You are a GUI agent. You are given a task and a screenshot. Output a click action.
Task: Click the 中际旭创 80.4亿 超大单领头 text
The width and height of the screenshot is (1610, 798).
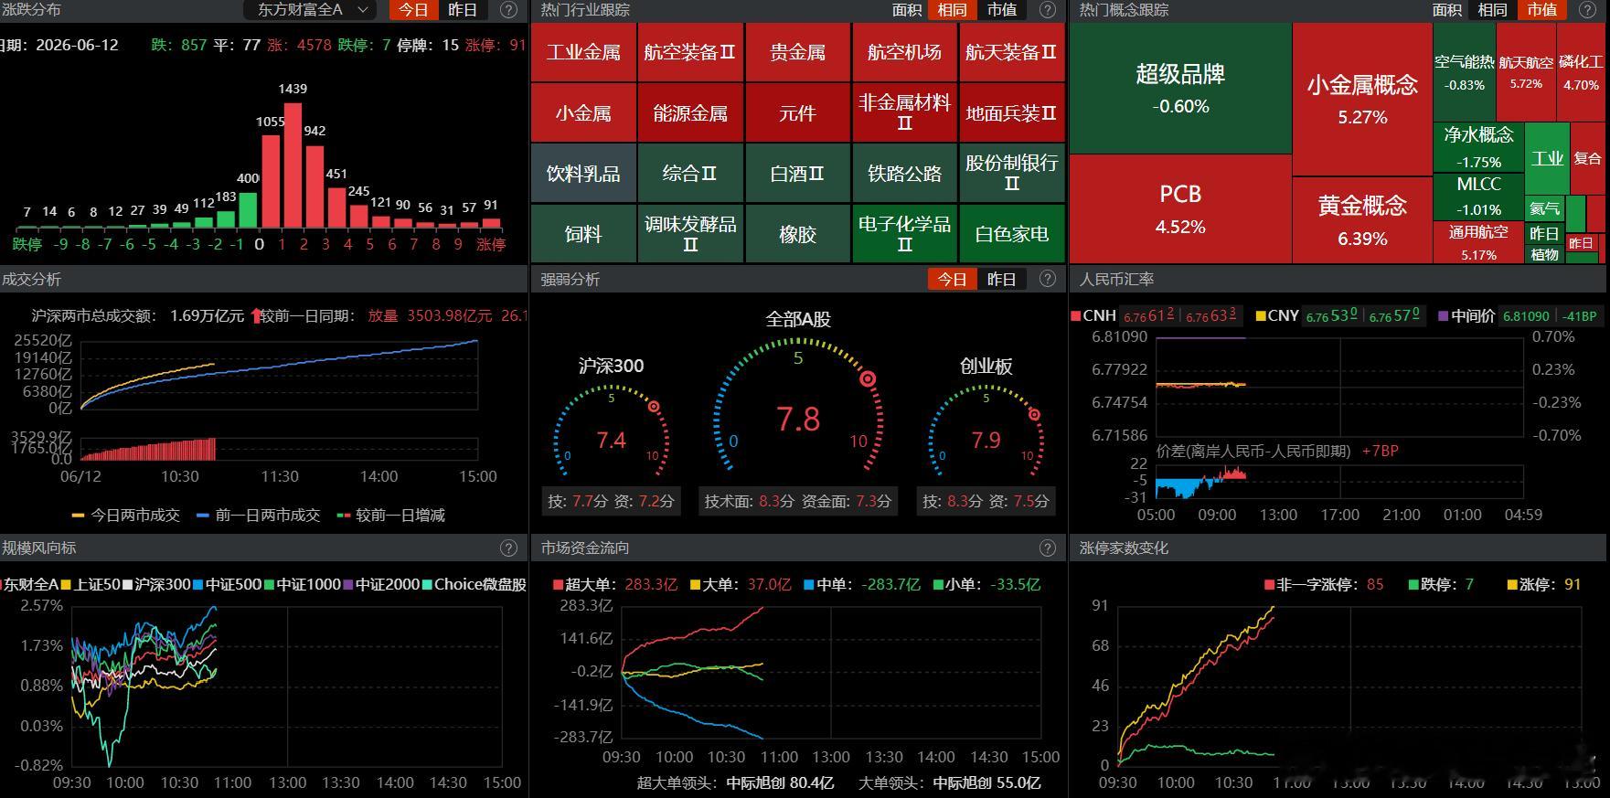point(780,783)
